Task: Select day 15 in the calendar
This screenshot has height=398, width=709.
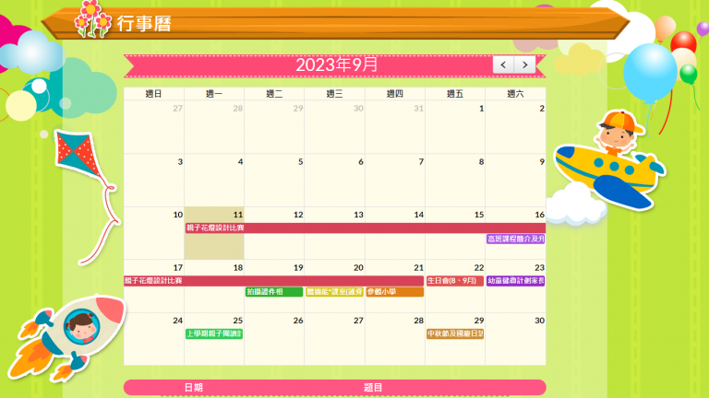Action: click(x=455, y=233)
